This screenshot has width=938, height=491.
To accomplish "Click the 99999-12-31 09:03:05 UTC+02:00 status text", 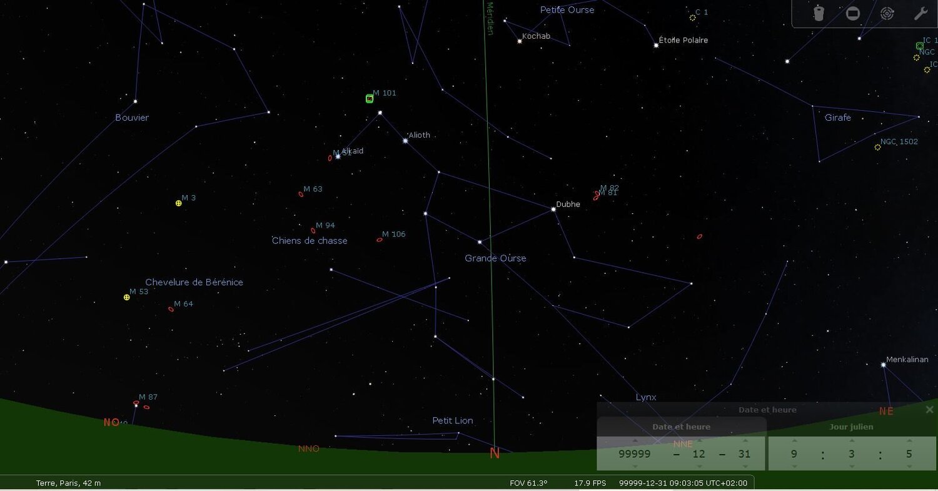I will point(683,483).
